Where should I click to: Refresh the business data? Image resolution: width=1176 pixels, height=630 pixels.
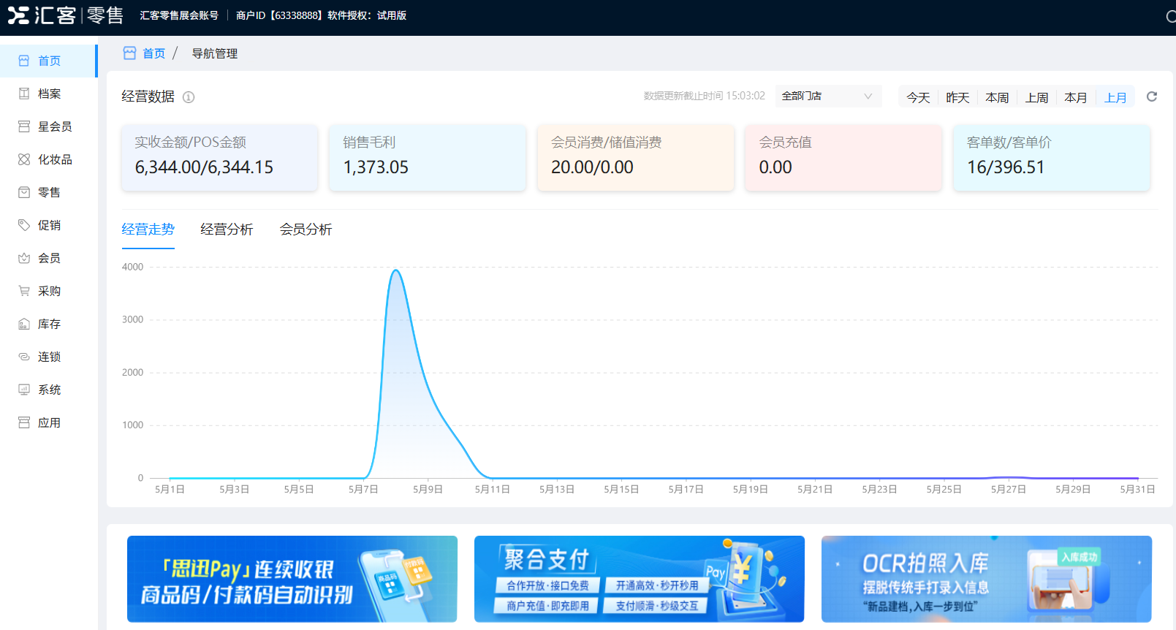(x=1152, y=96)
